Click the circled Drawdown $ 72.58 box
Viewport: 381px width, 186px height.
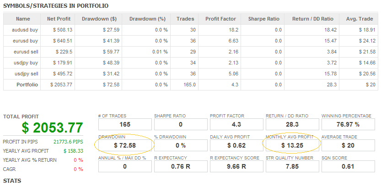point(125,146)
